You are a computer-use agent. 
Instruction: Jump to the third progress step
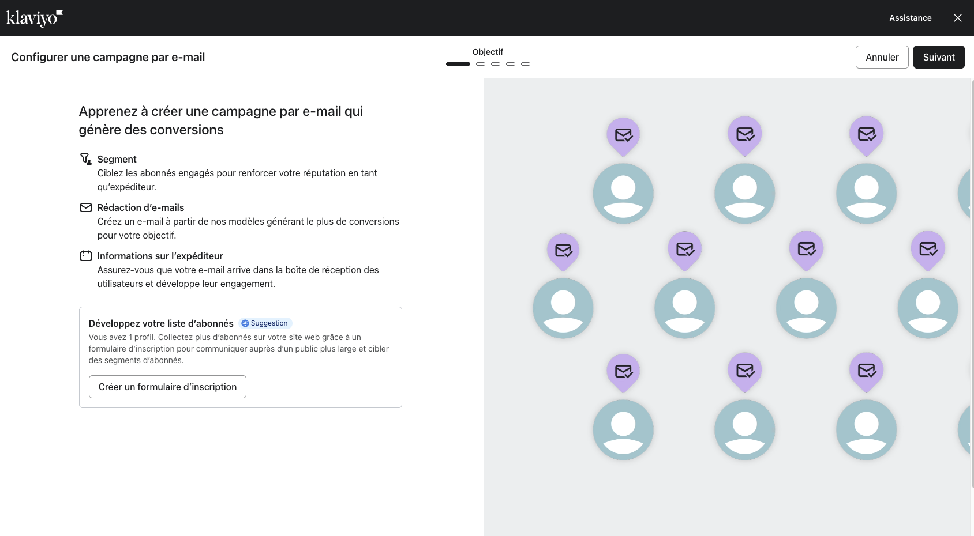pyautogui.click(x=496, y=64)
